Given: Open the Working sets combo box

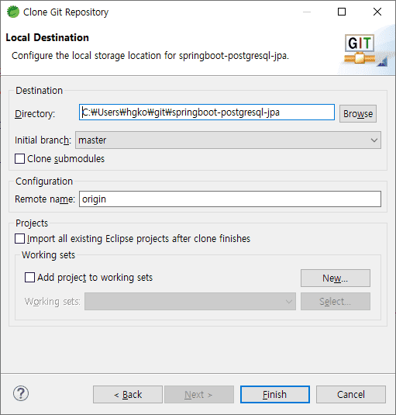Looking at the screenshot, I should (190, 301).
